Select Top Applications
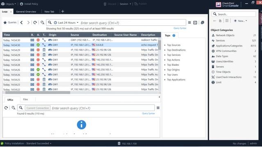Screen dimensions: 262x147 [176, 80]
